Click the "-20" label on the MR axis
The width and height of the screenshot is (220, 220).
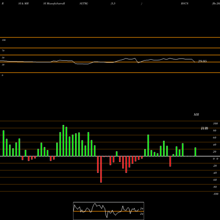[215, 166]
